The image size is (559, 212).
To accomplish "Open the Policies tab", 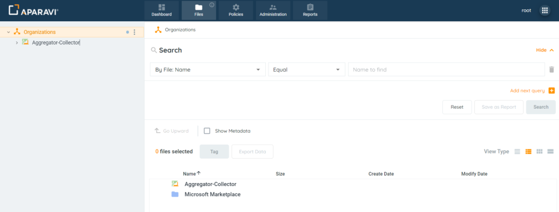I will 236,10.
